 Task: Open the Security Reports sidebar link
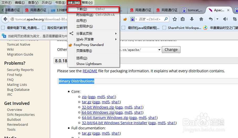tap(20, 70)
